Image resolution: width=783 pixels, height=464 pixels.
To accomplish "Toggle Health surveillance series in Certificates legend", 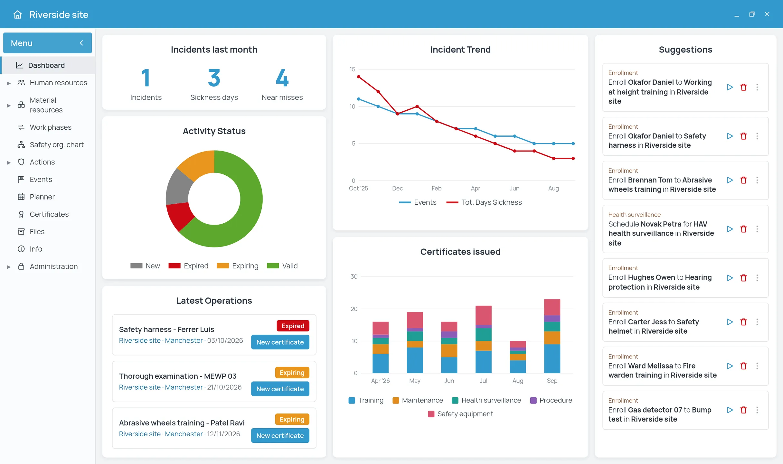I will pos(486,401).
